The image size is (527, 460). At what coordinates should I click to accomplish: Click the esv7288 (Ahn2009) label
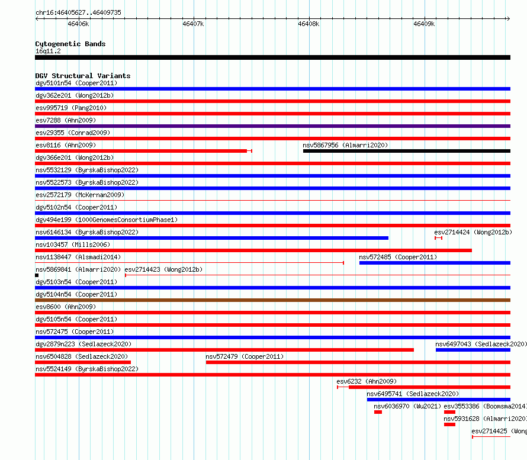(x=66, y=120)
